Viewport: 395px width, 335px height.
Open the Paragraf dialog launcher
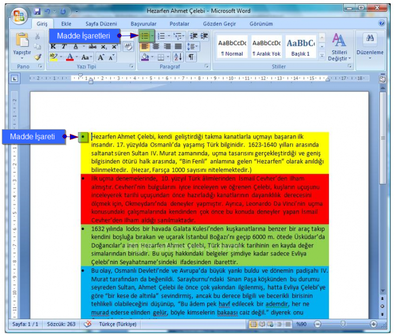207,66
